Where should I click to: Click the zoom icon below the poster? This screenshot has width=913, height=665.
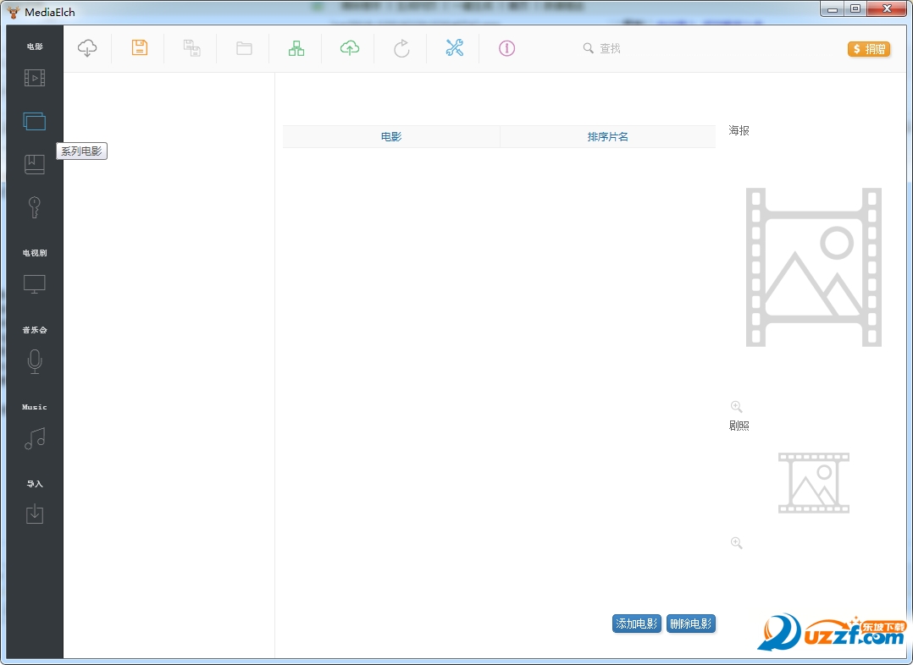(x=737, y=407)
